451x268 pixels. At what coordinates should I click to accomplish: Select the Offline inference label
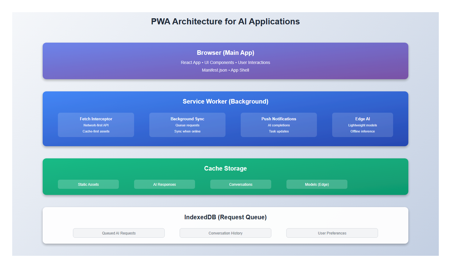pyautogui.click(x=362, y=131)
